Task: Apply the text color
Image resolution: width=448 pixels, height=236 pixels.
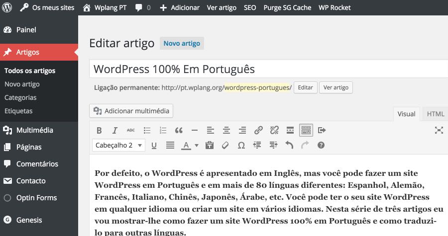Action: [186, 146]
